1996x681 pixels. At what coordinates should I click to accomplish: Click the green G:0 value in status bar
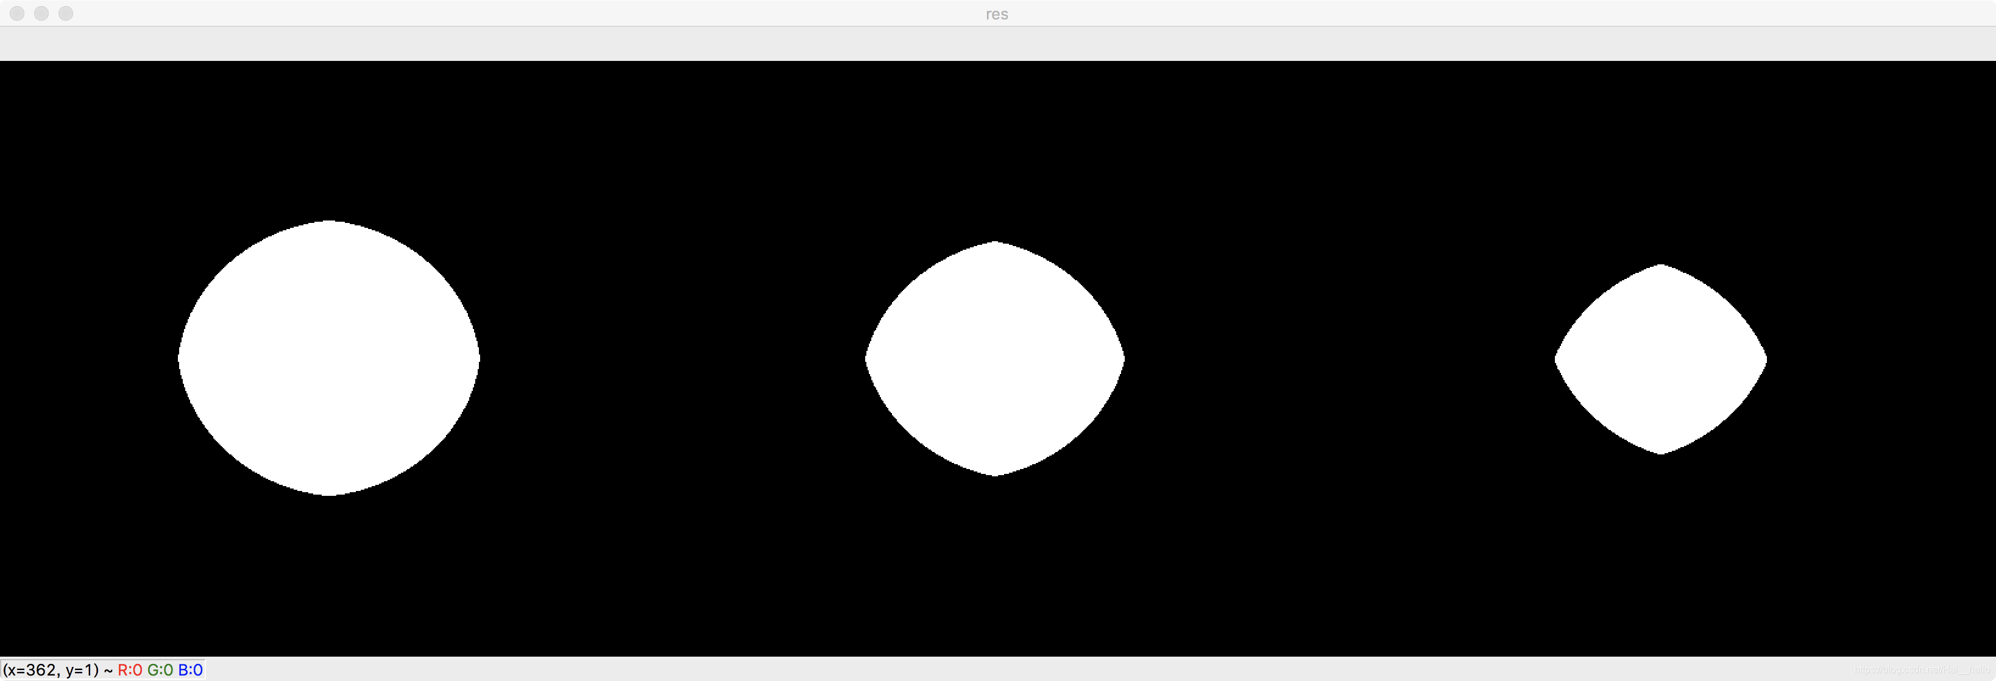tap(160, 669)
